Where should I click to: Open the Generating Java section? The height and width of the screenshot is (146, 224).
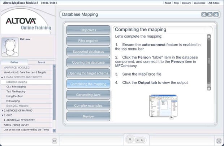88,95
